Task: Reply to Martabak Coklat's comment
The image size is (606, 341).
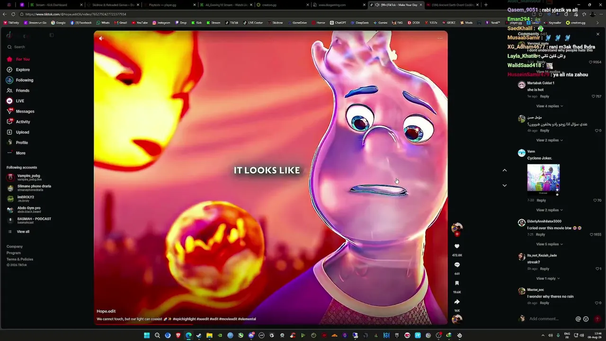Action: click(544, 97)
